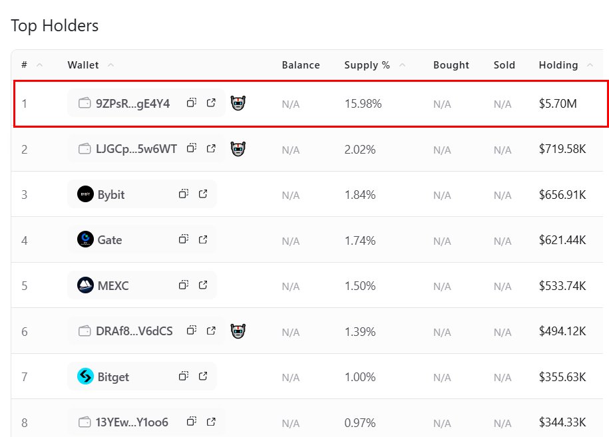Open external link for Bitget wallet
Image resolution: width=609 pixels, height=437 pixels.
tap(203, 376)
